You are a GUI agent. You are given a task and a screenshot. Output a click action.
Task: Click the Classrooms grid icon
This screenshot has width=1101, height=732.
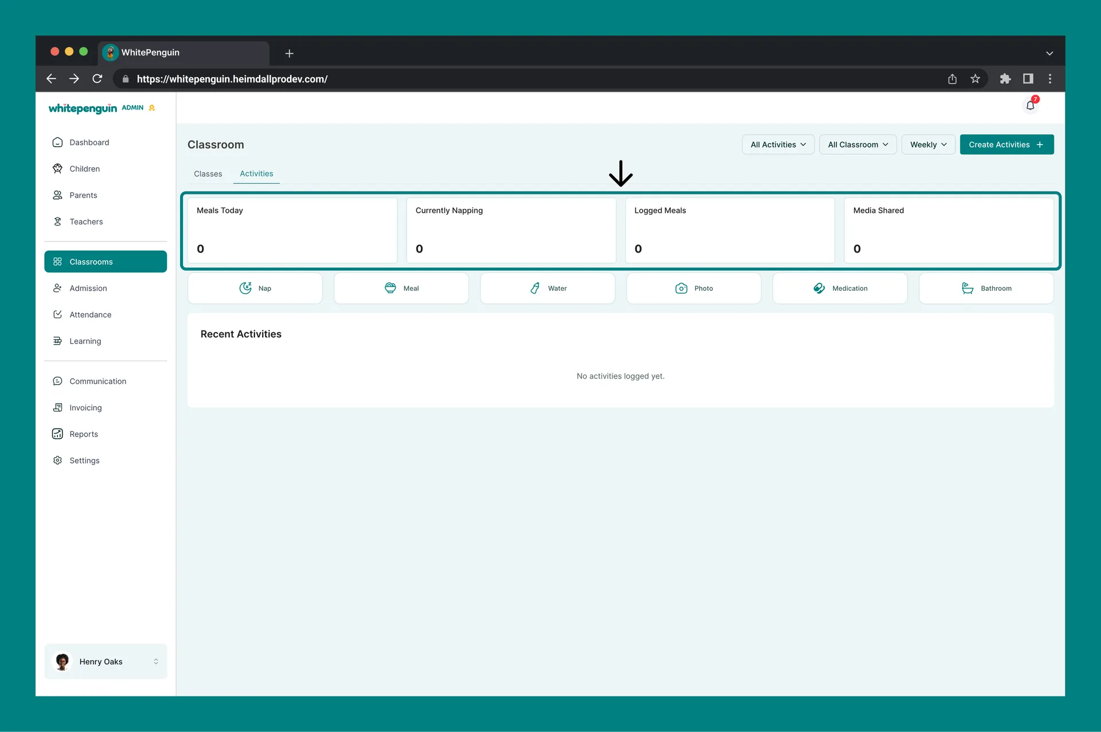(x=57, y=262)
